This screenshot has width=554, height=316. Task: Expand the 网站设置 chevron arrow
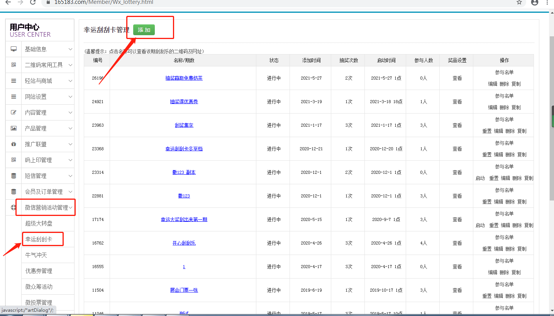(x=70, y=97)
